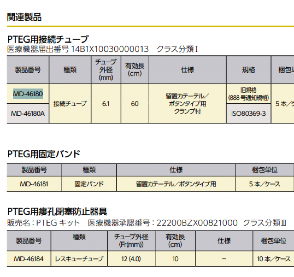
Task: Click the 12 (4.0) tube diameter cell
Action: coord(131,259)
